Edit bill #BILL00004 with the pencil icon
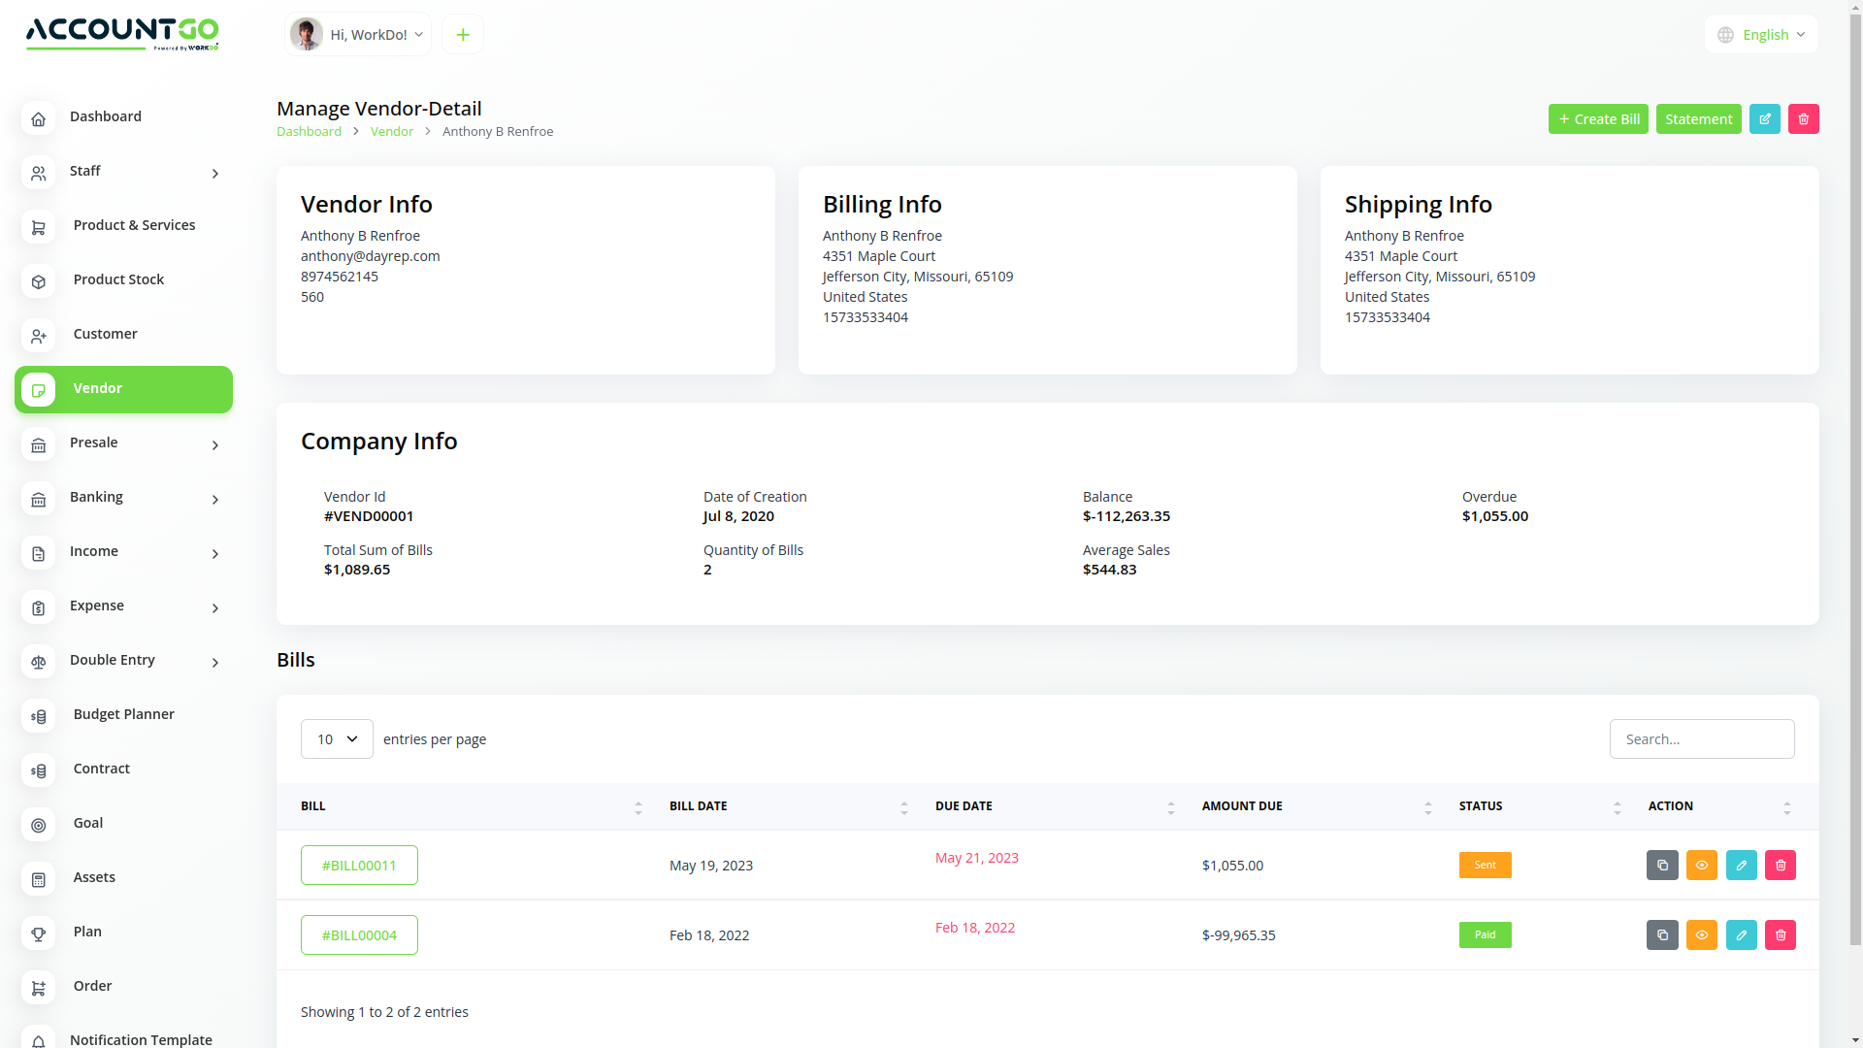 [1741, 934]
